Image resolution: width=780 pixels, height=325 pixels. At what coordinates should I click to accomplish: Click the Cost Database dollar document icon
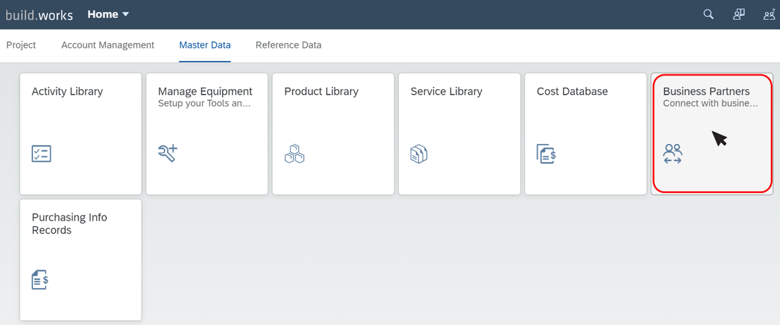click(x=546, y=154)
